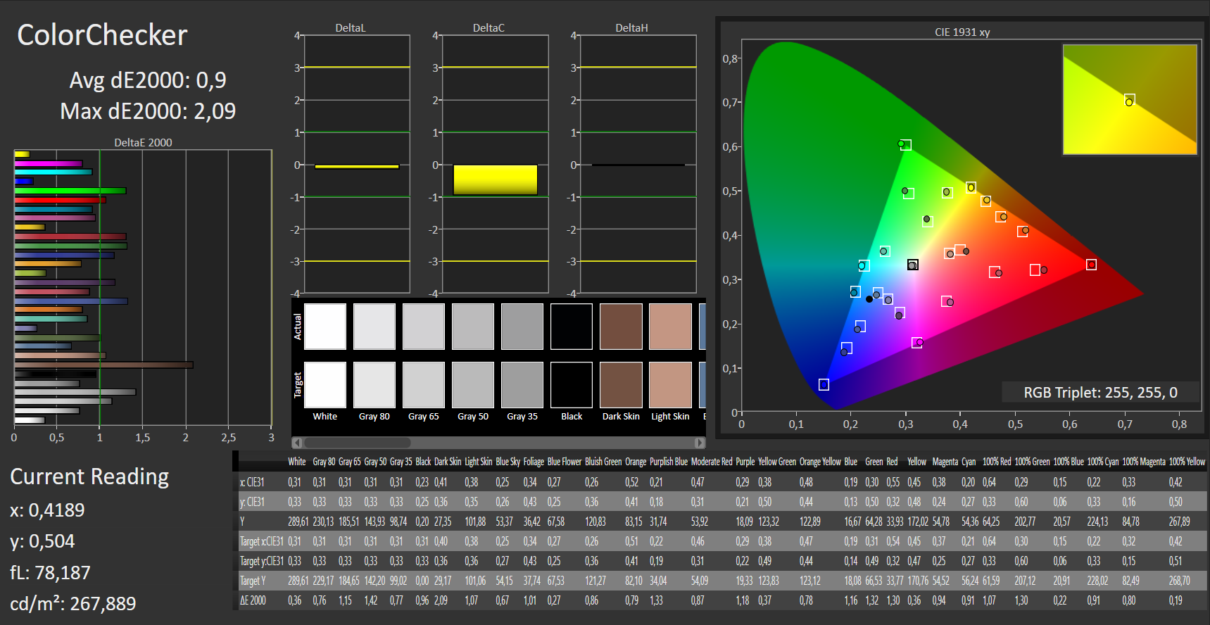Select the Actual White swatch

[325, 327]
